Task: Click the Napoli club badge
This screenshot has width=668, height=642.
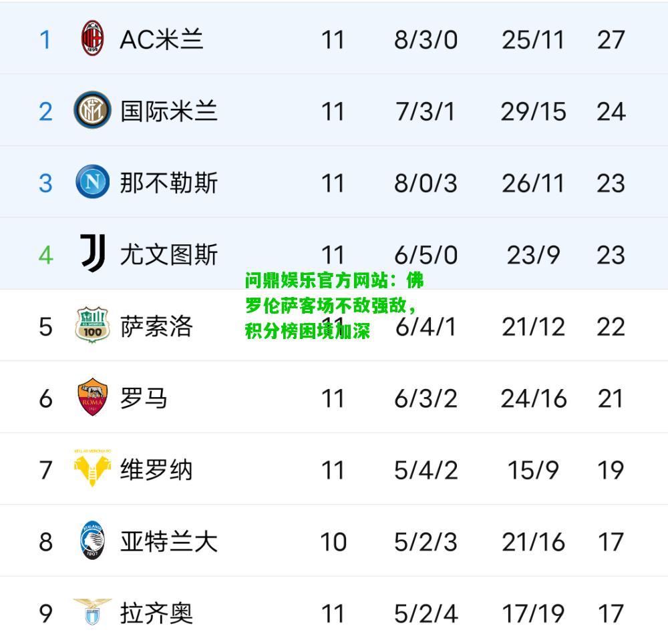Action: [x=92, y=182]
